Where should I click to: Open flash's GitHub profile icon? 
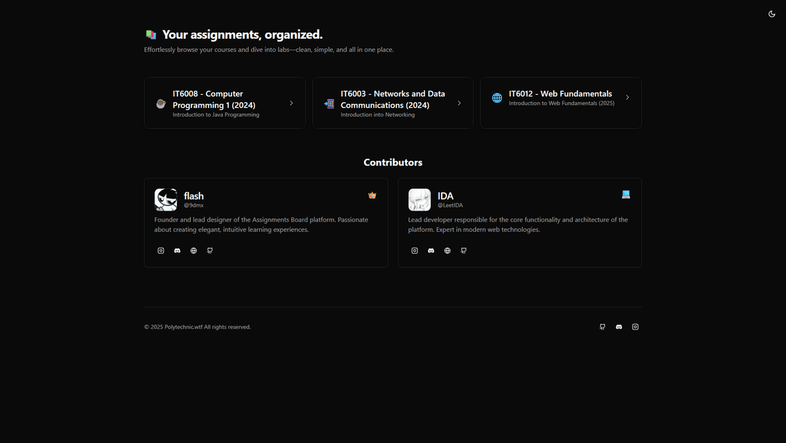[x=210, y=250]
